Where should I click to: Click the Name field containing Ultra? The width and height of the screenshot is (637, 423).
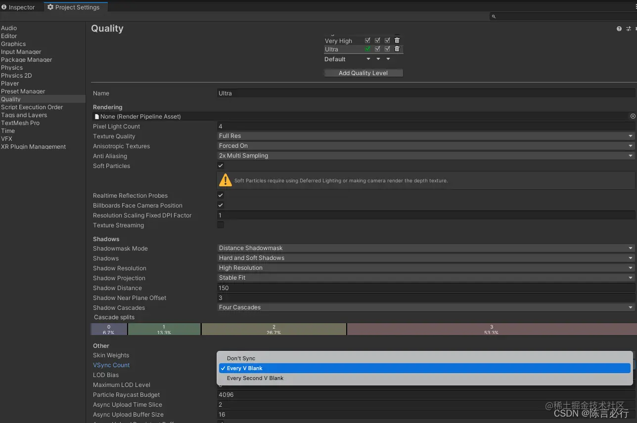[426, 93]
